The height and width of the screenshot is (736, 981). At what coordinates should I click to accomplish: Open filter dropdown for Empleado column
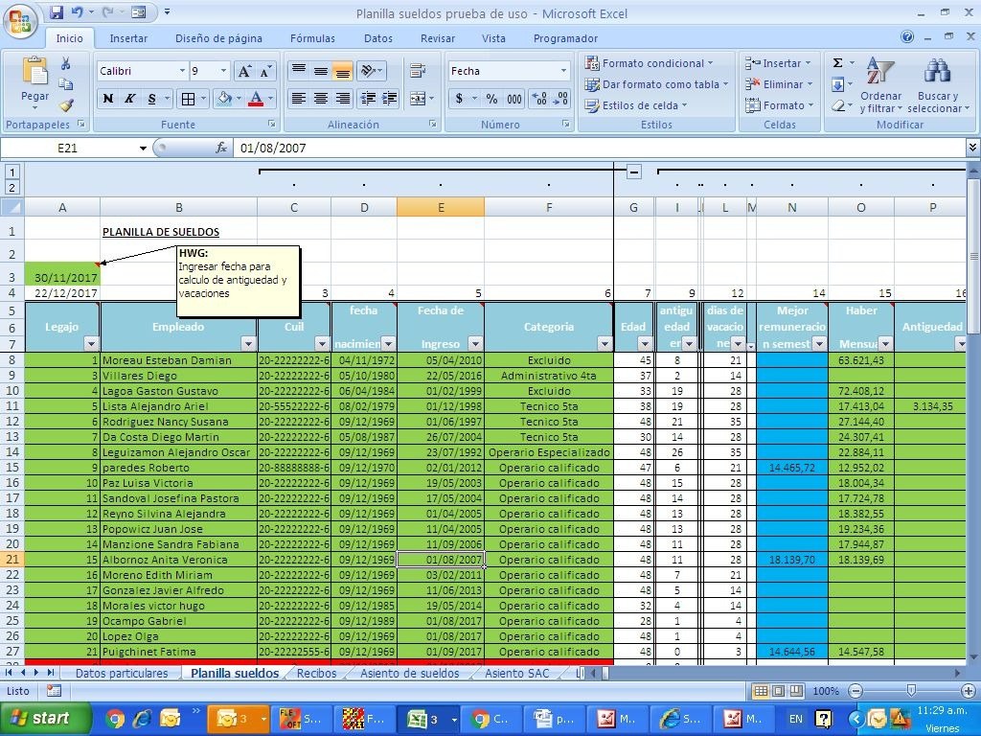248,344
